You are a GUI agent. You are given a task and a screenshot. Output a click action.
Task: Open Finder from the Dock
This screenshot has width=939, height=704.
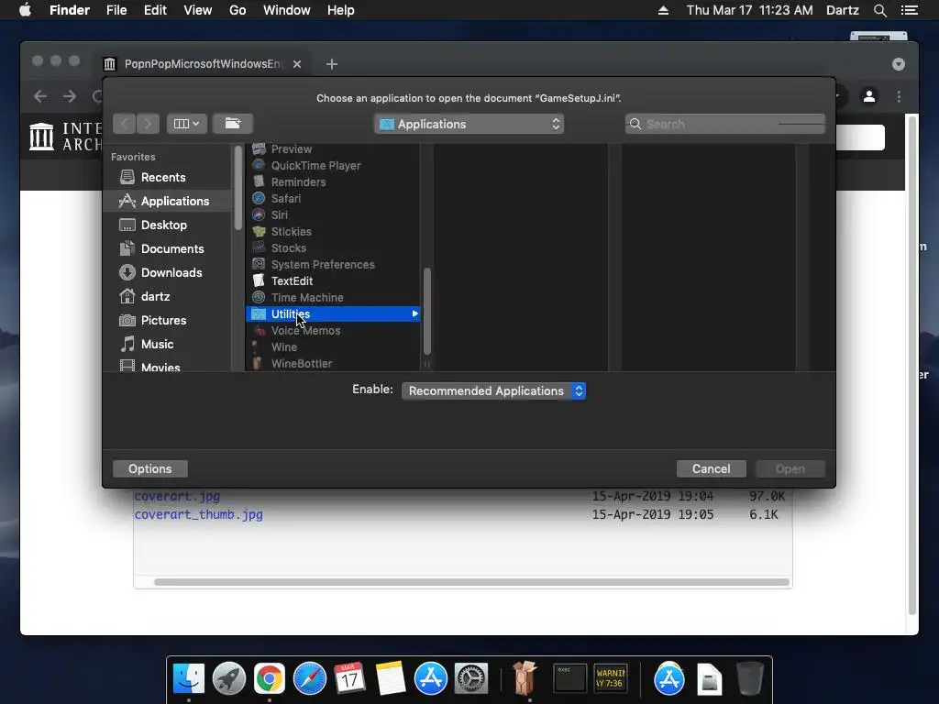point(188,679)
